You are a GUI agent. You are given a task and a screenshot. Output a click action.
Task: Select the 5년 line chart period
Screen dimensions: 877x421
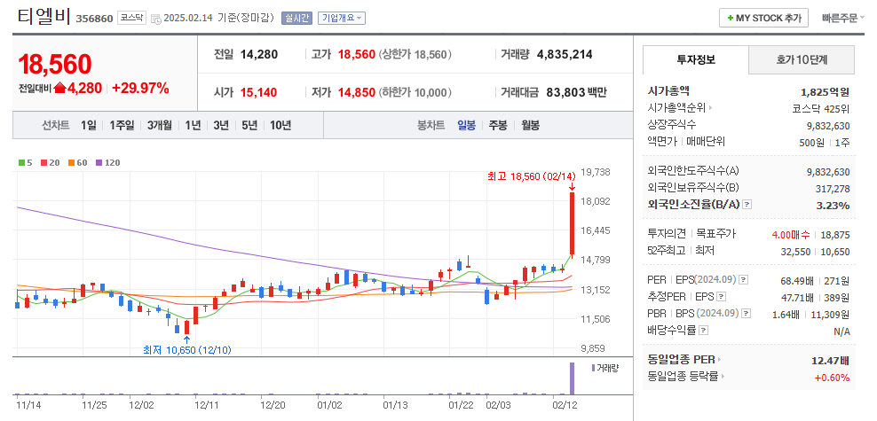[x=249, y=125]
